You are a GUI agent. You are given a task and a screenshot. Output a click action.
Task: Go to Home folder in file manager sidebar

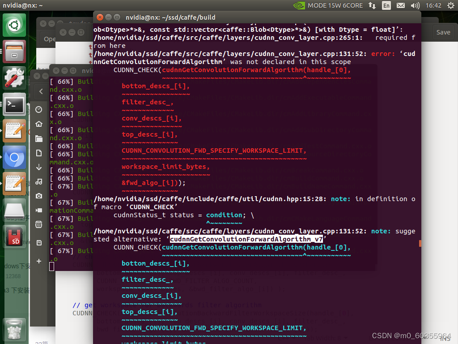39,124
